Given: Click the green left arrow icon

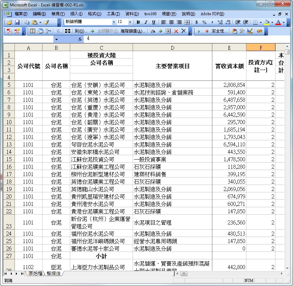Looking at the screenshot, I should tap(160, 31).
